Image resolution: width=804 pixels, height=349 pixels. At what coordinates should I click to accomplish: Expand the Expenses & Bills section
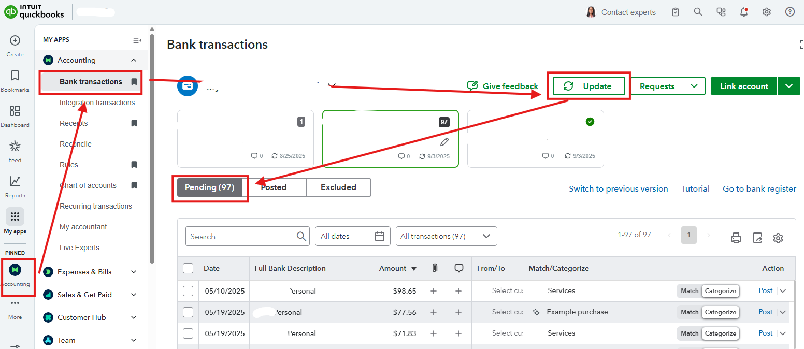134,272
